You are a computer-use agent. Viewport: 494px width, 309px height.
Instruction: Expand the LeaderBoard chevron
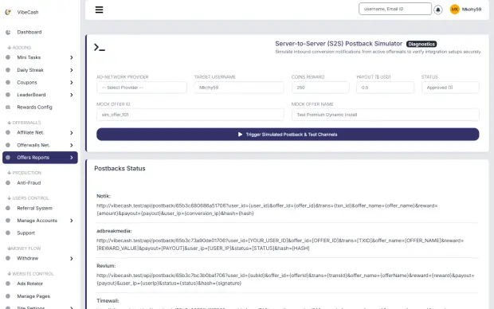click(x=72, y=95)
